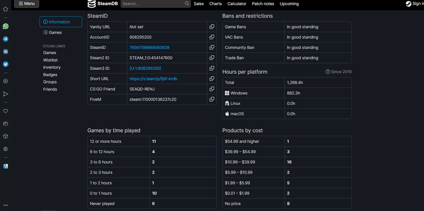
Task: Click the heart icon in the browser sidebar
Action: (6, 111)
